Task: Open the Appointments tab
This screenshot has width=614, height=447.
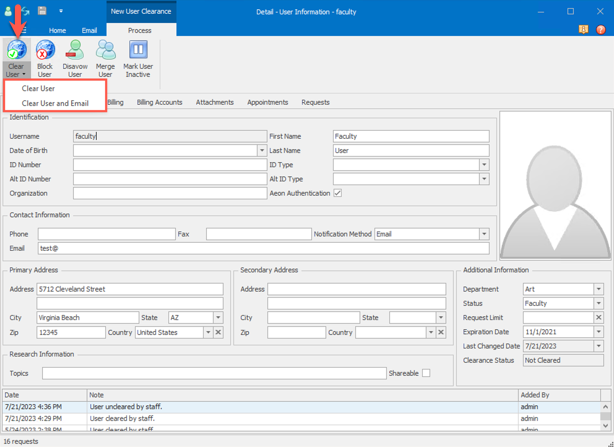Action: click(267, 102)
